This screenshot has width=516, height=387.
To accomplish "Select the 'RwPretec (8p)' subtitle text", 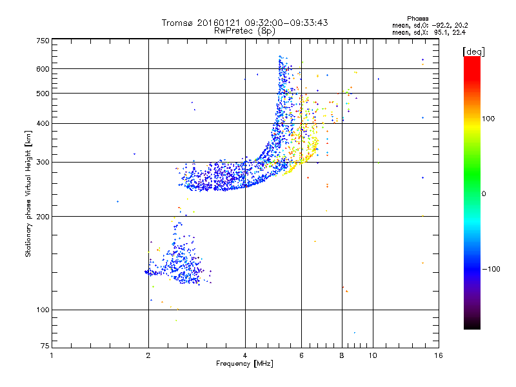I will [x=244, y=31].
